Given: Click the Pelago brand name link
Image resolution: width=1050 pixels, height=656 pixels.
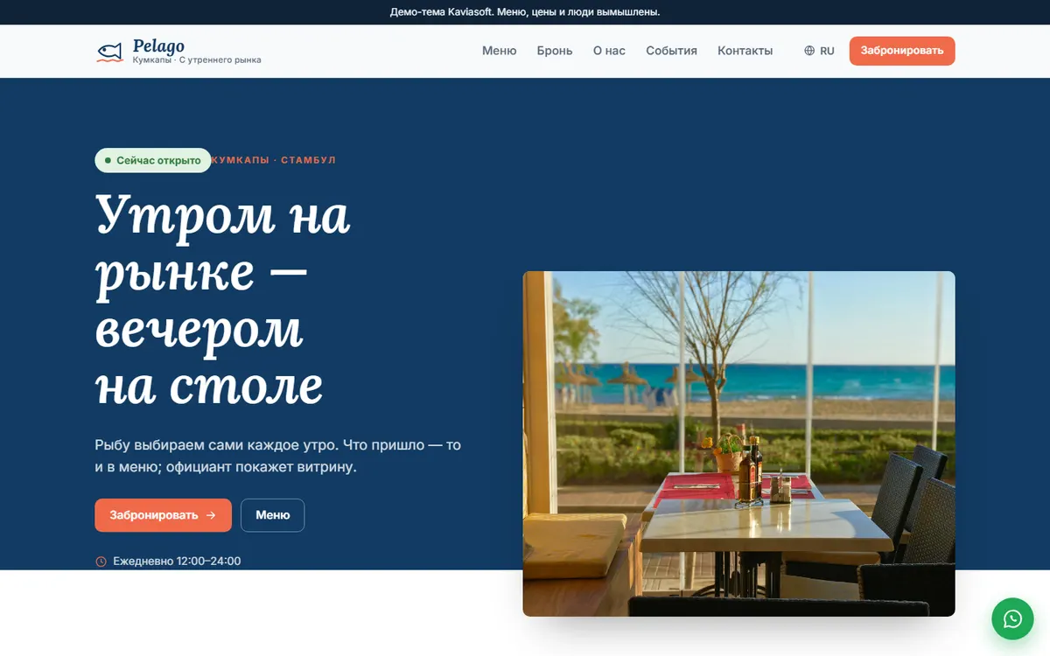Looking at the screenshot, I should [x=158, y=45].
